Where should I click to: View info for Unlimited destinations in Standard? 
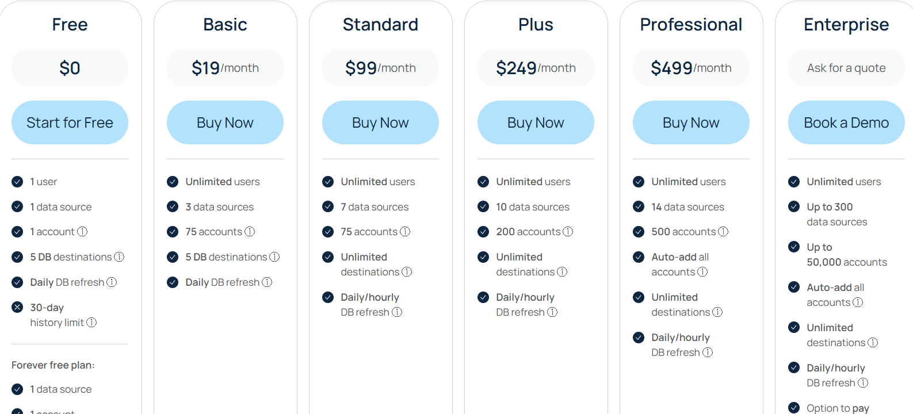[x=408, y=272]
